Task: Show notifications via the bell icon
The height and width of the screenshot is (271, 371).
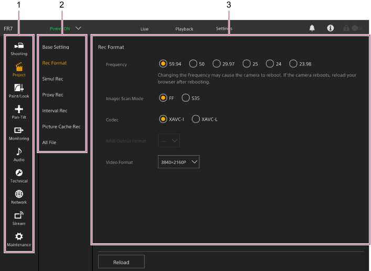Action: 312,28
